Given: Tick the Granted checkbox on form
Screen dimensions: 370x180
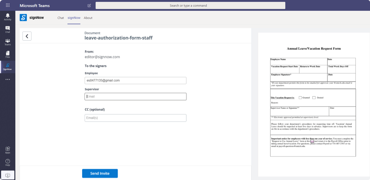Looking at the screenshot, I should [300, 98].
